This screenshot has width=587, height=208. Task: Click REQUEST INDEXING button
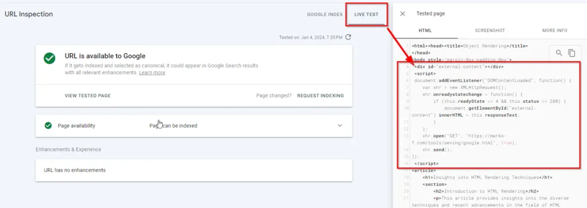320,95
